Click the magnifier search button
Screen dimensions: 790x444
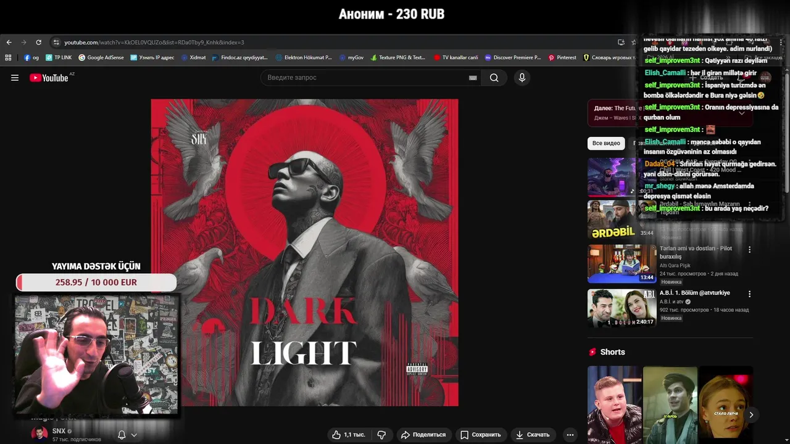click(494, 78)
